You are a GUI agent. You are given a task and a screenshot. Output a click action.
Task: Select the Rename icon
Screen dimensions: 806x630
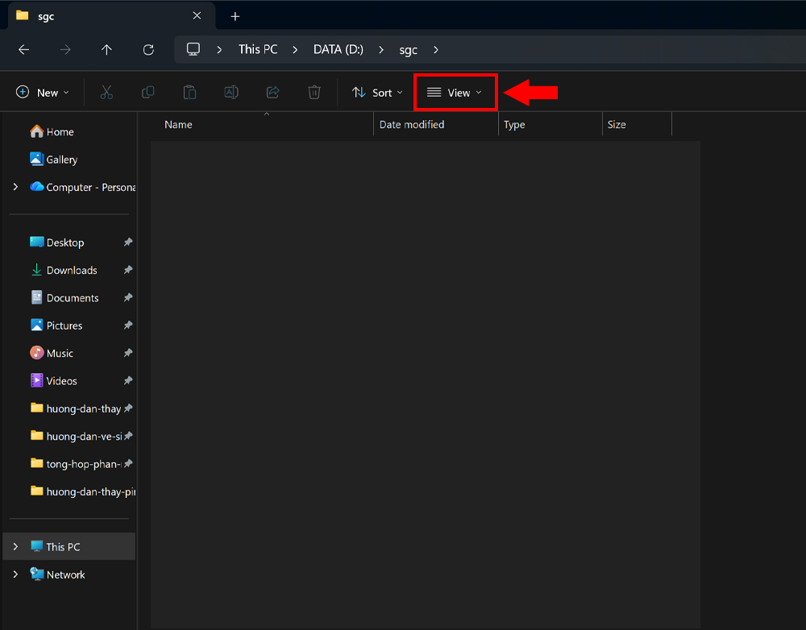(x=231, y=92)
